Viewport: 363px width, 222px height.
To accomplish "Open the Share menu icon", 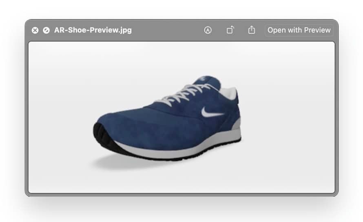I will click(252, 30).
